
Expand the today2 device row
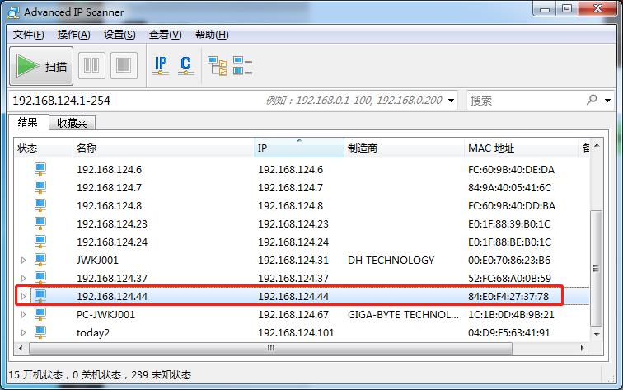(x=23, y=333)
